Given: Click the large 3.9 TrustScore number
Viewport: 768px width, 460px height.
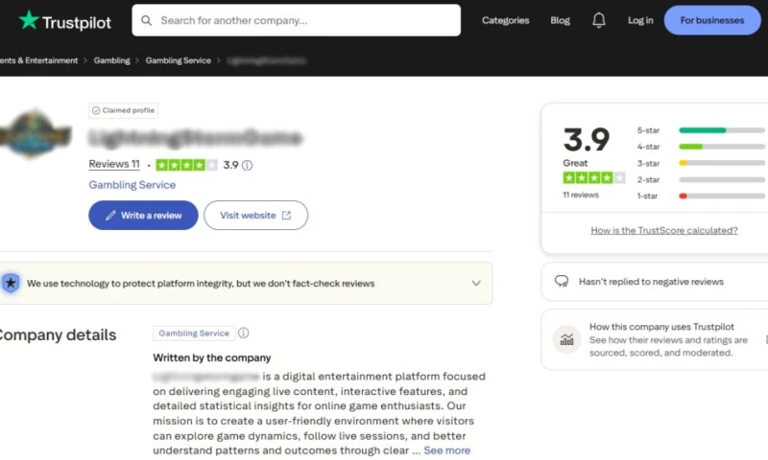Looking at the screenshot, I should (x=587, y=140).
